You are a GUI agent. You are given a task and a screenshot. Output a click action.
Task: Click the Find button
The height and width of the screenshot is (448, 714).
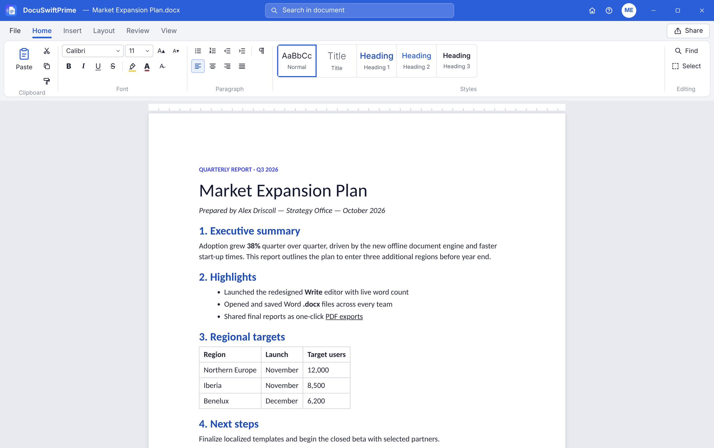[x=686, y=51]
